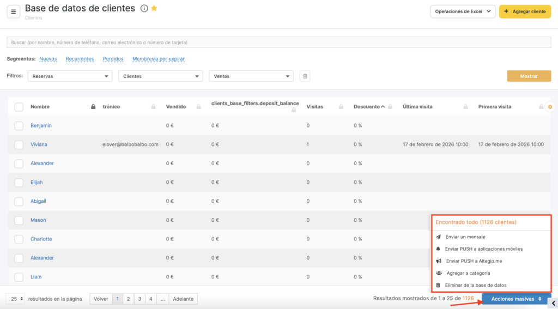The width and height of the screenshot is (558, 309).
Task: Click the info icon beside the title
Action: tap(144, 9)
